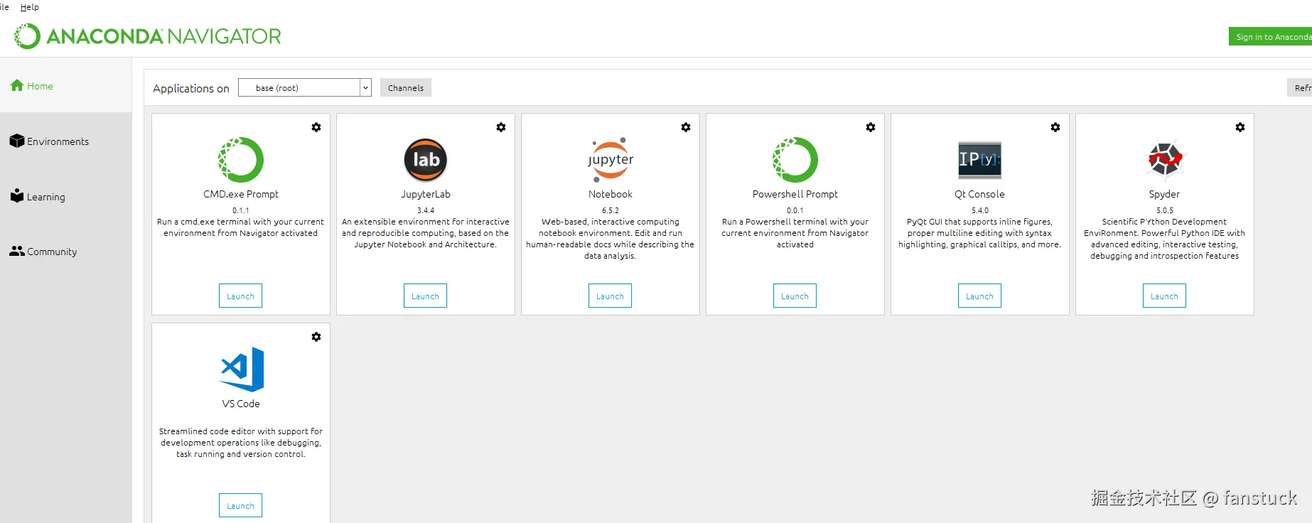Click the Spyder web icon
Image resolution: width=1312 pixels, height=523 pixels.
coord(1165,160)
